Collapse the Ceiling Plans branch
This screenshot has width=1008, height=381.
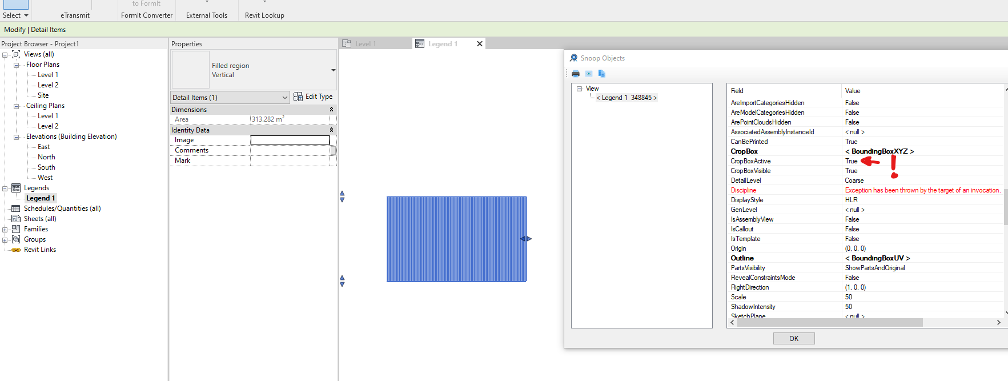16,106
